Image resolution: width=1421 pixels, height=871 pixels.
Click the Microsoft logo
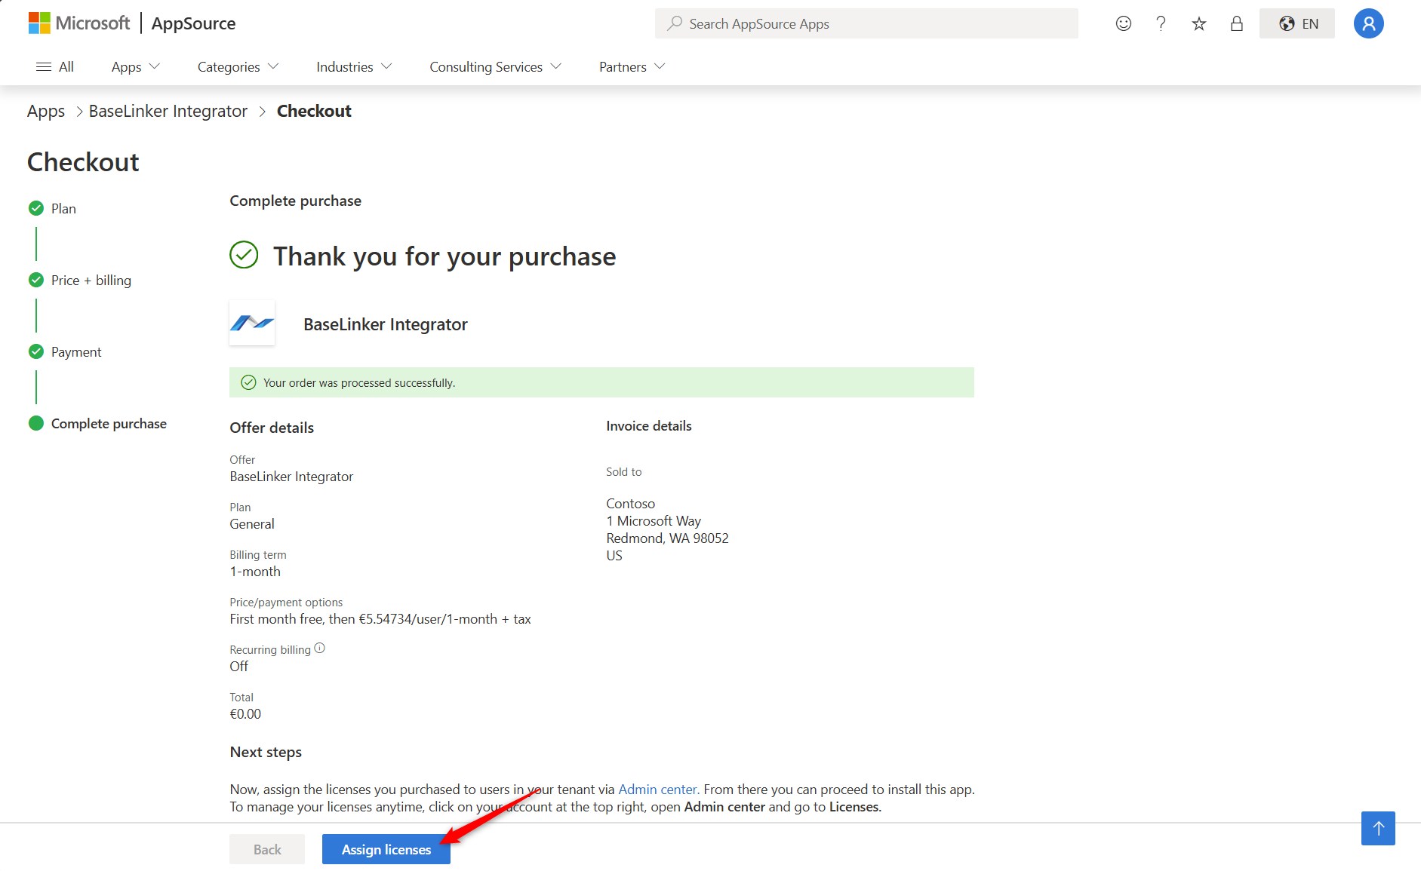[x=79, y=23]
